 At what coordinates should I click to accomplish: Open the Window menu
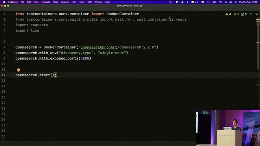(98, 2)
